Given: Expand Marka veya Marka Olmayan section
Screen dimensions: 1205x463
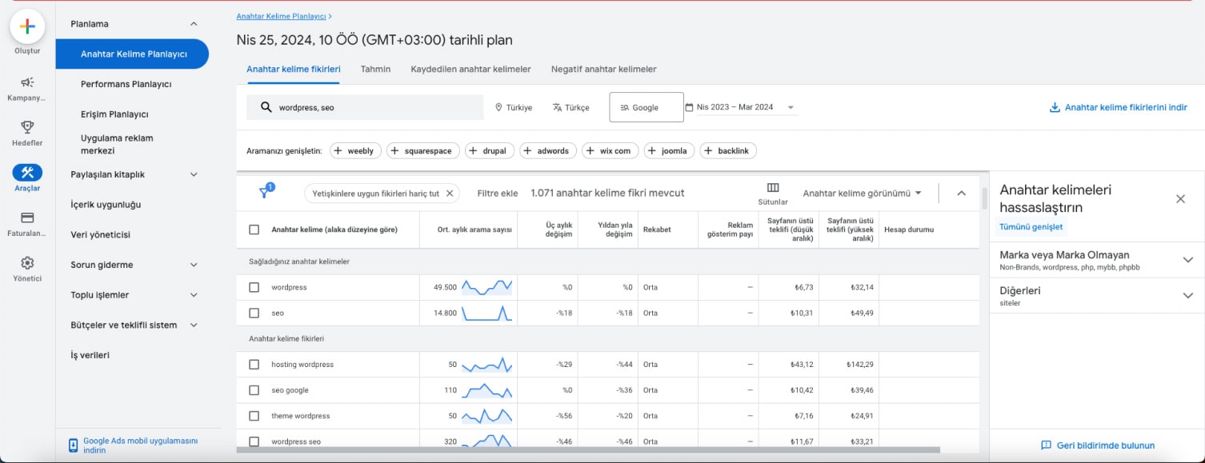Looking at the screenshot, I should click(1187, 260).
